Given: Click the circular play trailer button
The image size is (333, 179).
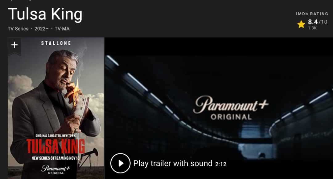Looking at the screenshot, I should (121, 163).
